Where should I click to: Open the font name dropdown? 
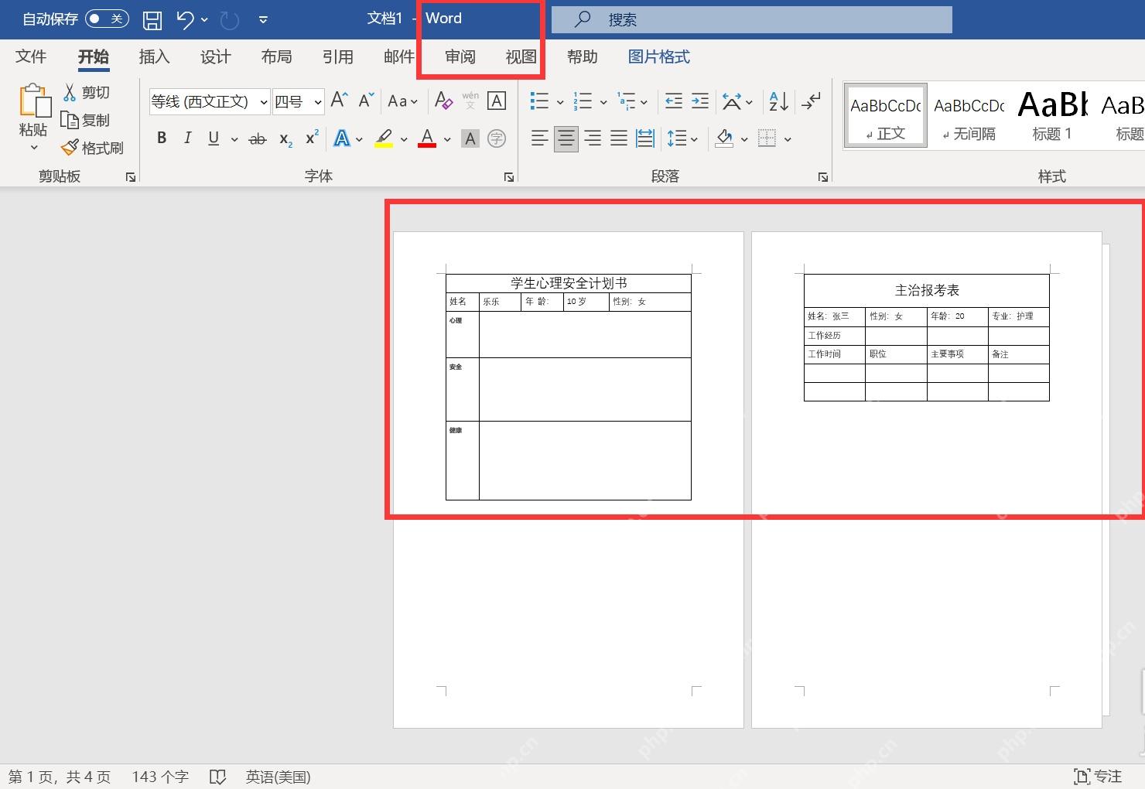264,102
